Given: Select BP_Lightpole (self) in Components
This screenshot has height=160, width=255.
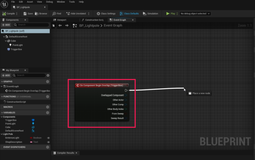Looking at the screenshot, I should point(25,31).
